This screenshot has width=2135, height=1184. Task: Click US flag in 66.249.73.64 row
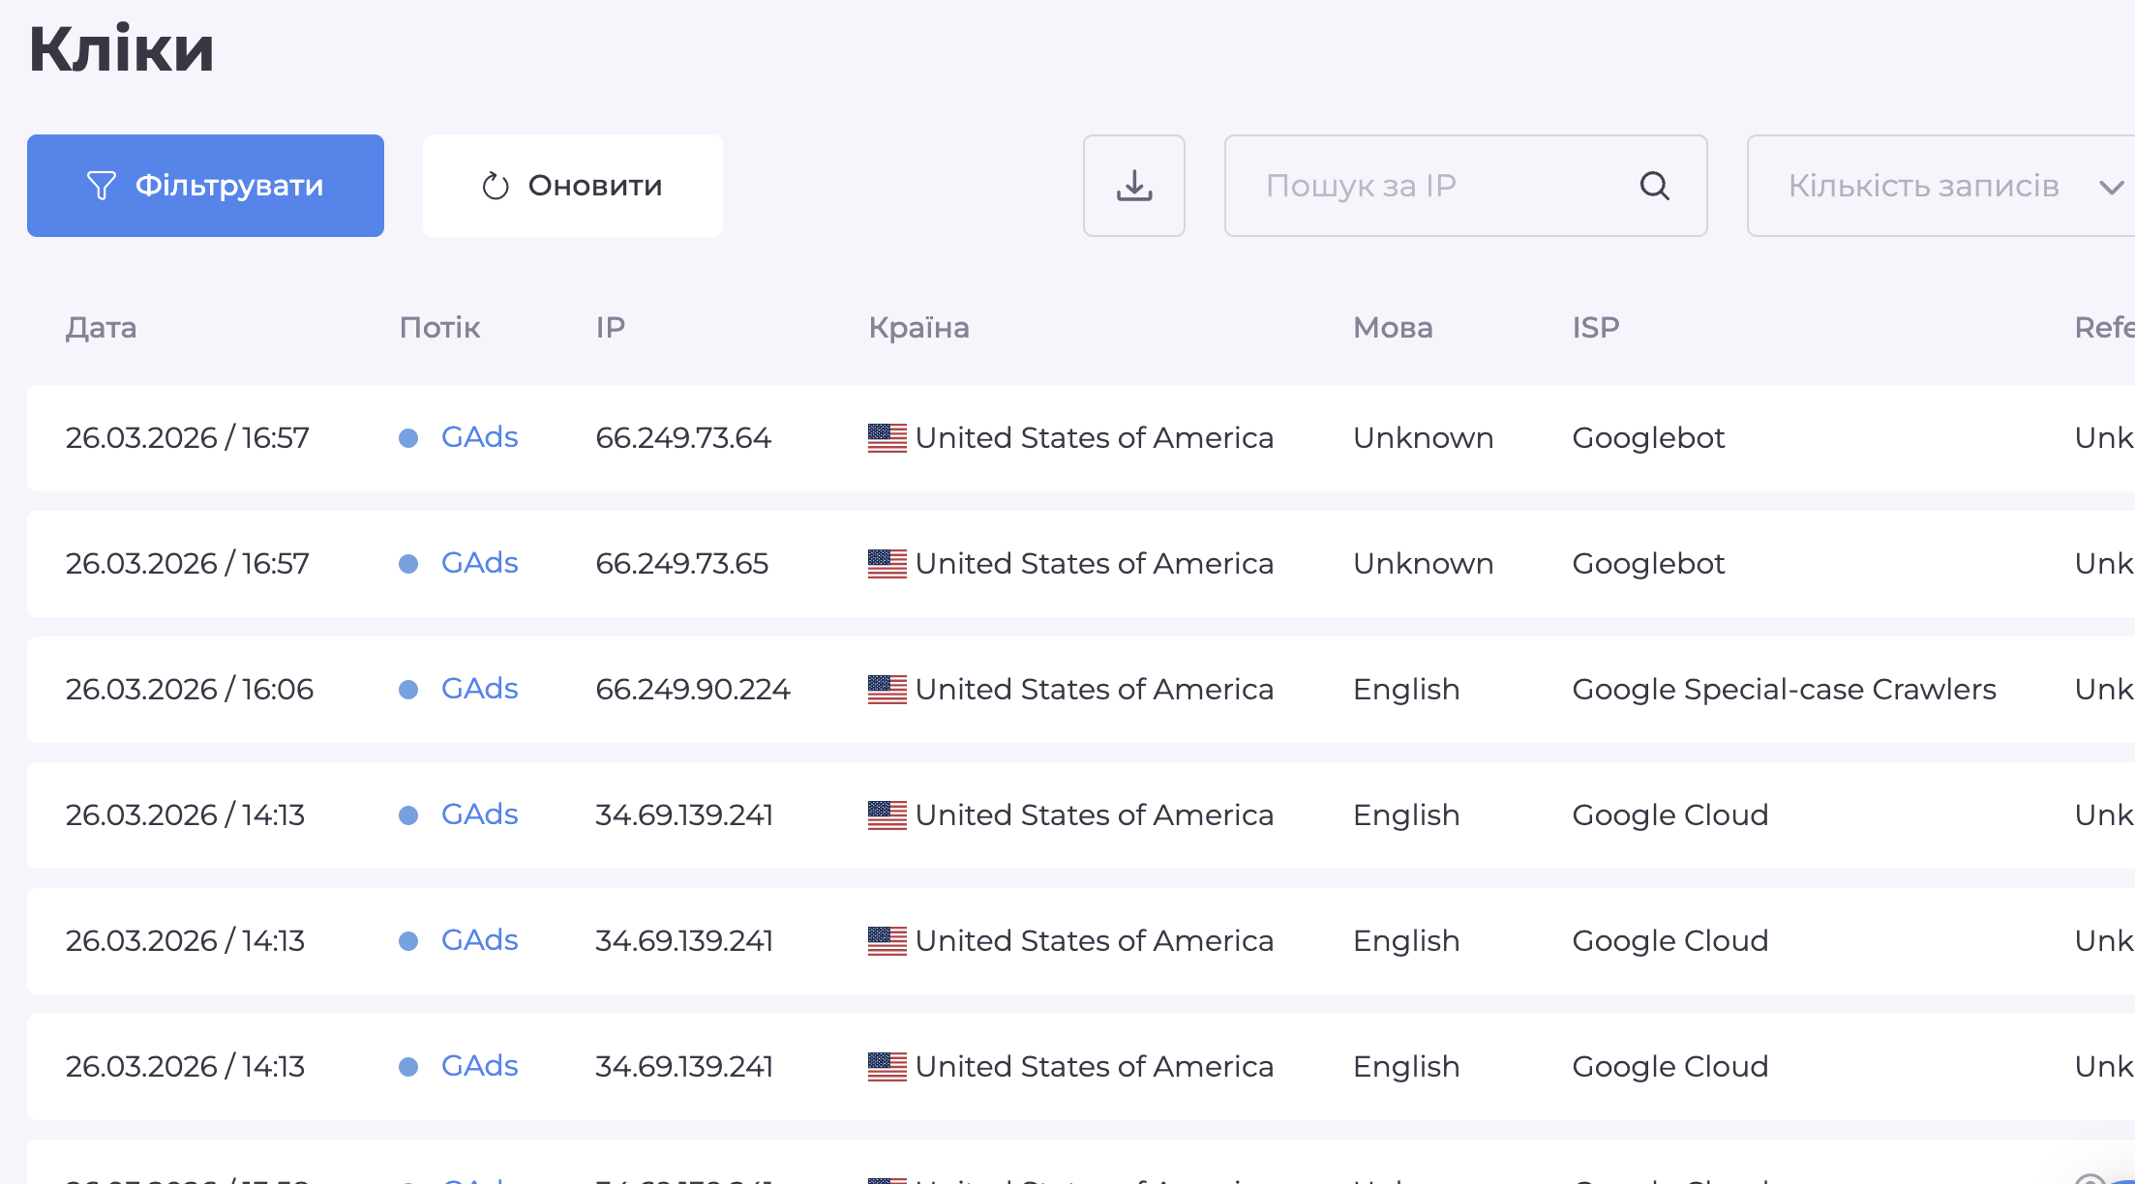887,438
